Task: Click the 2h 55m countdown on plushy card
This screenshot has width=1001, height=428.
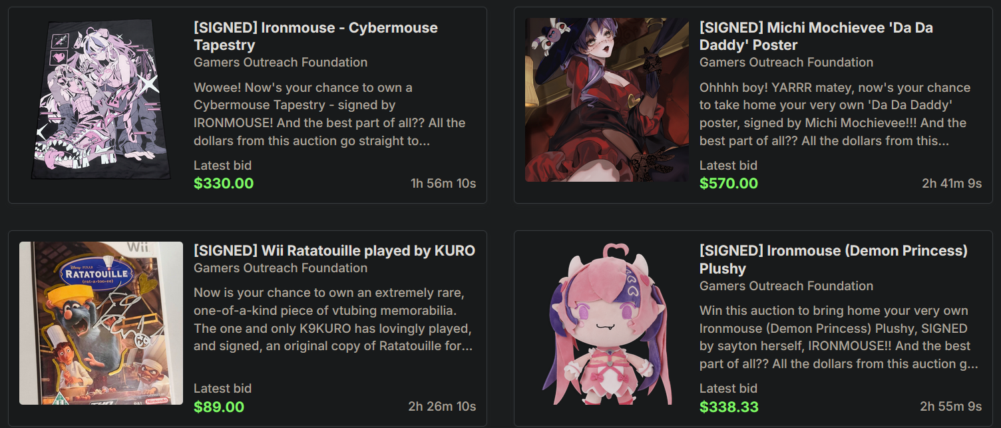Action: [950, 406]
